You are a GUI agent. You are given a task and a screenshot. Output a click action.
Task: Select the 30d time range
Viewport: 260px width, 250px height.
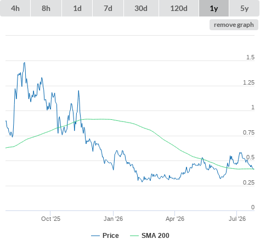pyautogui.click(x=141, y=8)
